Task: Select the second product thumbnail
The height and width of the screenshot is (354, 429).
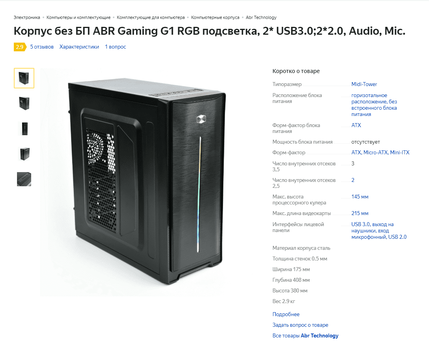Action: coord(24,103)
